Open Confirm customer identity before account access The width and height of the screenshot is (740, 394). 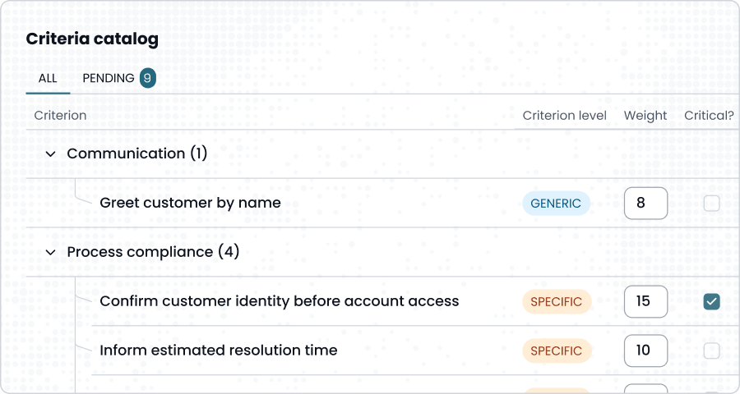point(279,301)
